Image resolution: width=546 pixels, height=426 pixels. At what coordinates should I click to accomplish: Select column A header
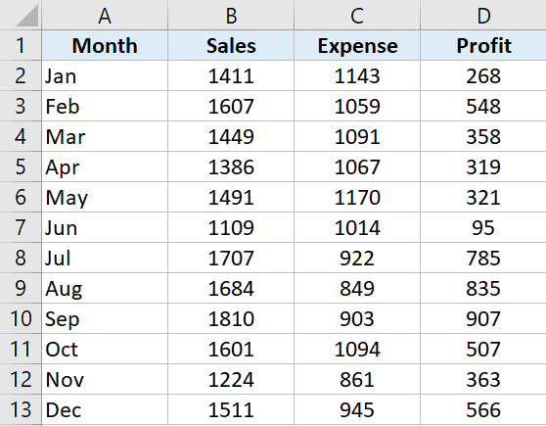click(105, 15)
